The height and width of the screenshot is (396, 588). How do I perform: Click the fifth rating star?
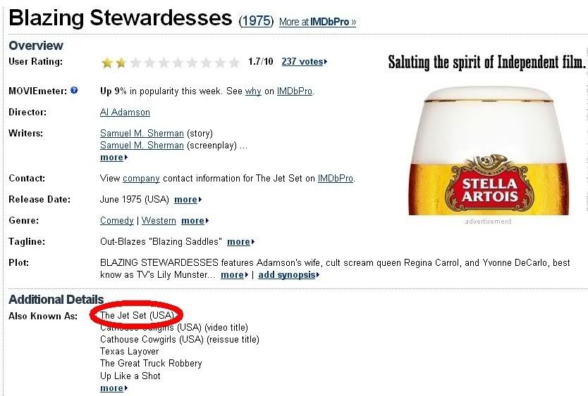[x=164, y=63]
